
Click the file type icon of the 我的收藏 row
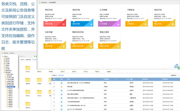(x=62, y=87)
